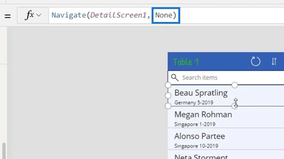The image size is (284, 159).
Task: Select the Beau Spratling name
Action: [201, 93]
